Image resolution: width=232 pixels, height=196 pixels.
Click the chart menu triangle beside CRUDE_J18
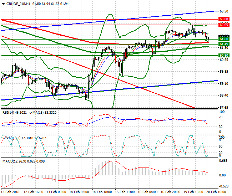4,4
